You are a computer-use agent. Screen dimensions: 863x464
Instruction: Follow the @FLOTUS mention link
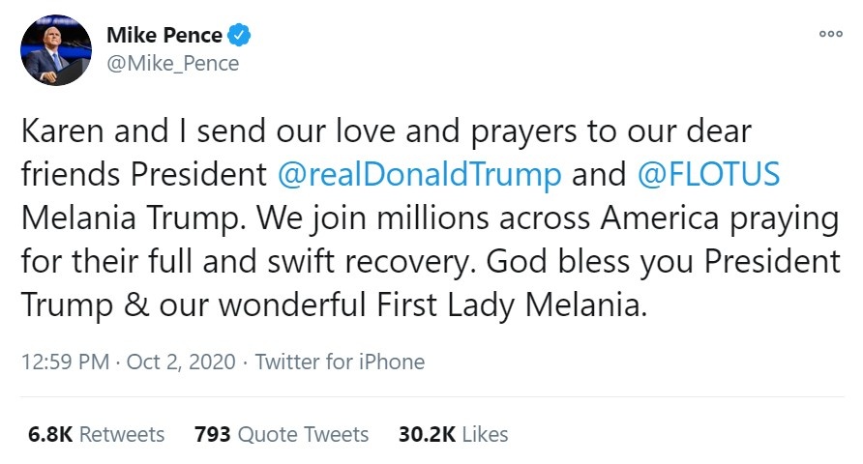click(x=709, y=175)
